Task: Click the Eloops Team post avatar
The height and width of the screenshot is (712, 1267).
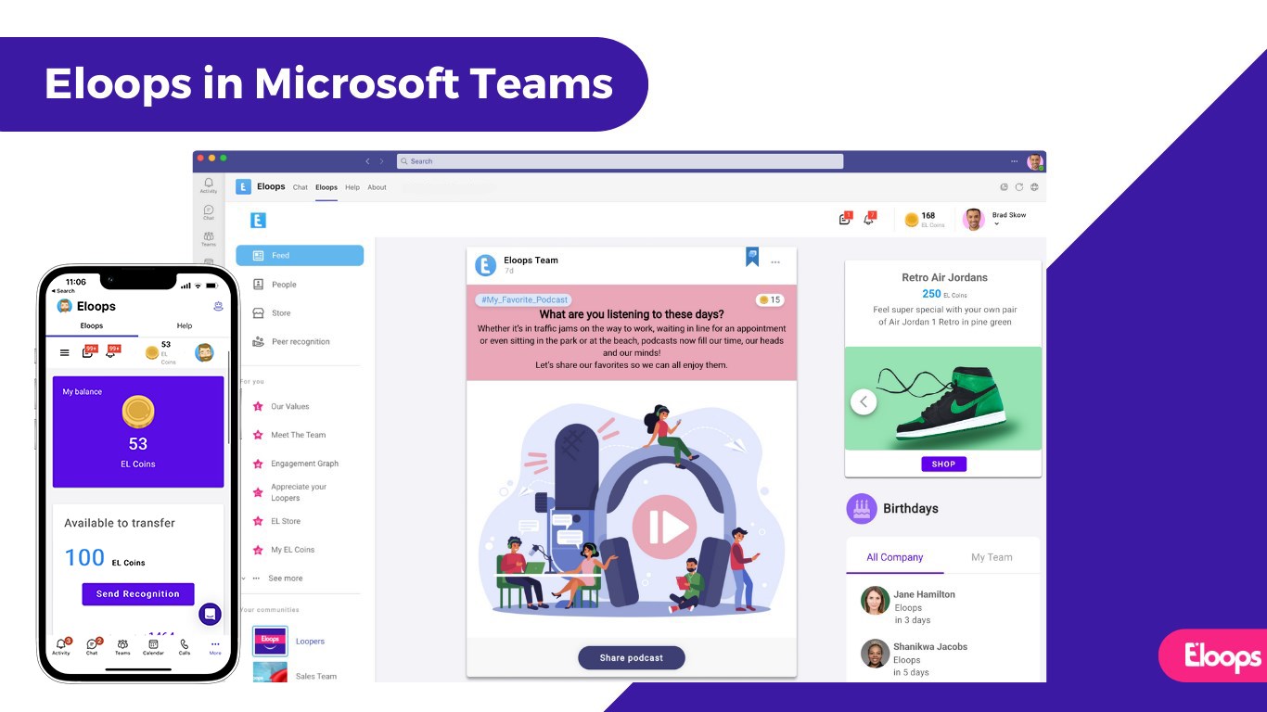Action: [x=486, y=266]
